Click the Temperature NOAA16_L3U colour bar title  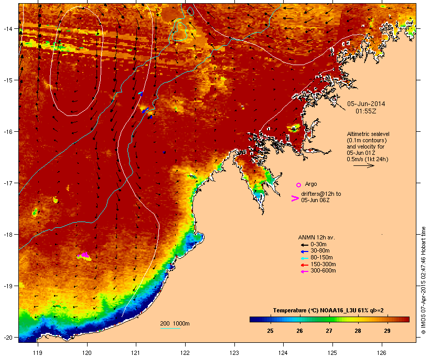[x=328, y=311]
